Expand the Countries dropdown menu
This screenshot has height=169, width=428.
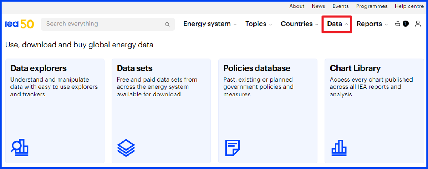(x=300, y=24)
